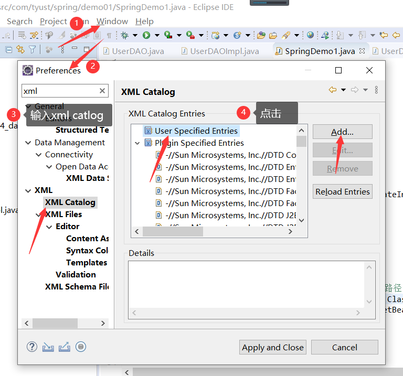
Task: Click the Details text area
Action: (247, 285)
